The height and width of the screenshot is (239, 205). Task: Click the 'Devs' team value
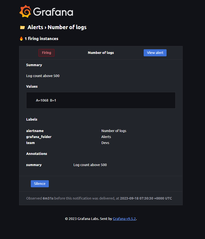tap(105, 143)
